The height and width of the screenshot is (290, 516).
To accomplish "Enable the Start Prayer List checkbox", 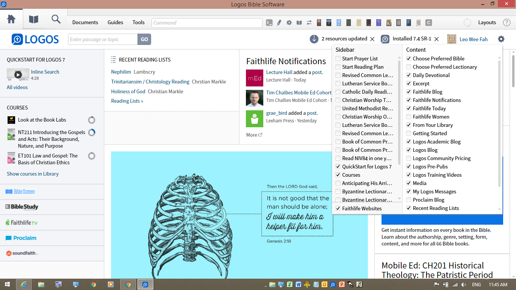I will pyautogui.click(x=338, y=59).
